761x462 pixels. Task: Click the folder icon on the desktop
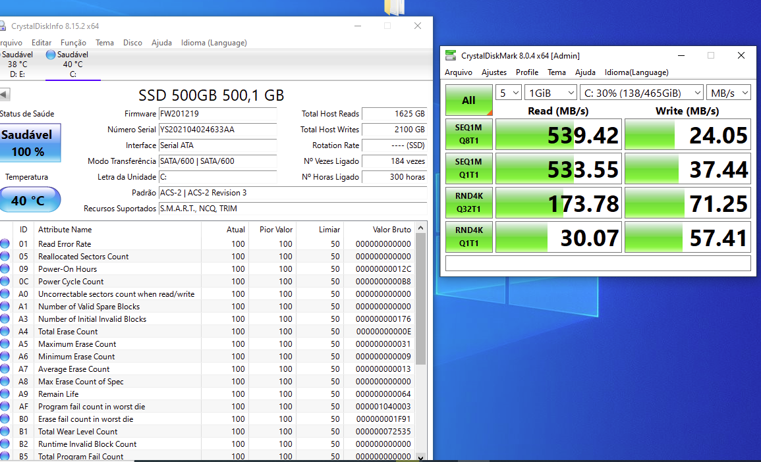pyautogui.click(x=395, y=7)
